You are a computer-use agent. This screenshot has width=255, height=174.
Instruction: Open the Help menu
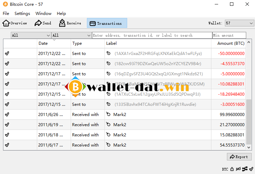(61, 13)
